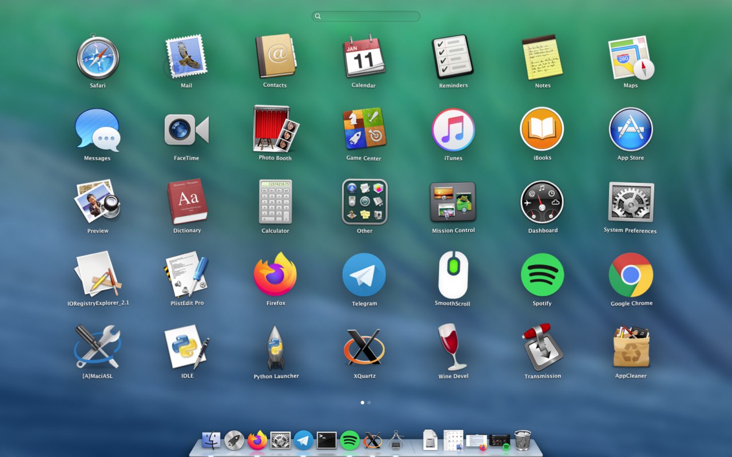Open the Trash in the Dock
The width and height of the screenshot is (732, 457).
tap(523, 440)
